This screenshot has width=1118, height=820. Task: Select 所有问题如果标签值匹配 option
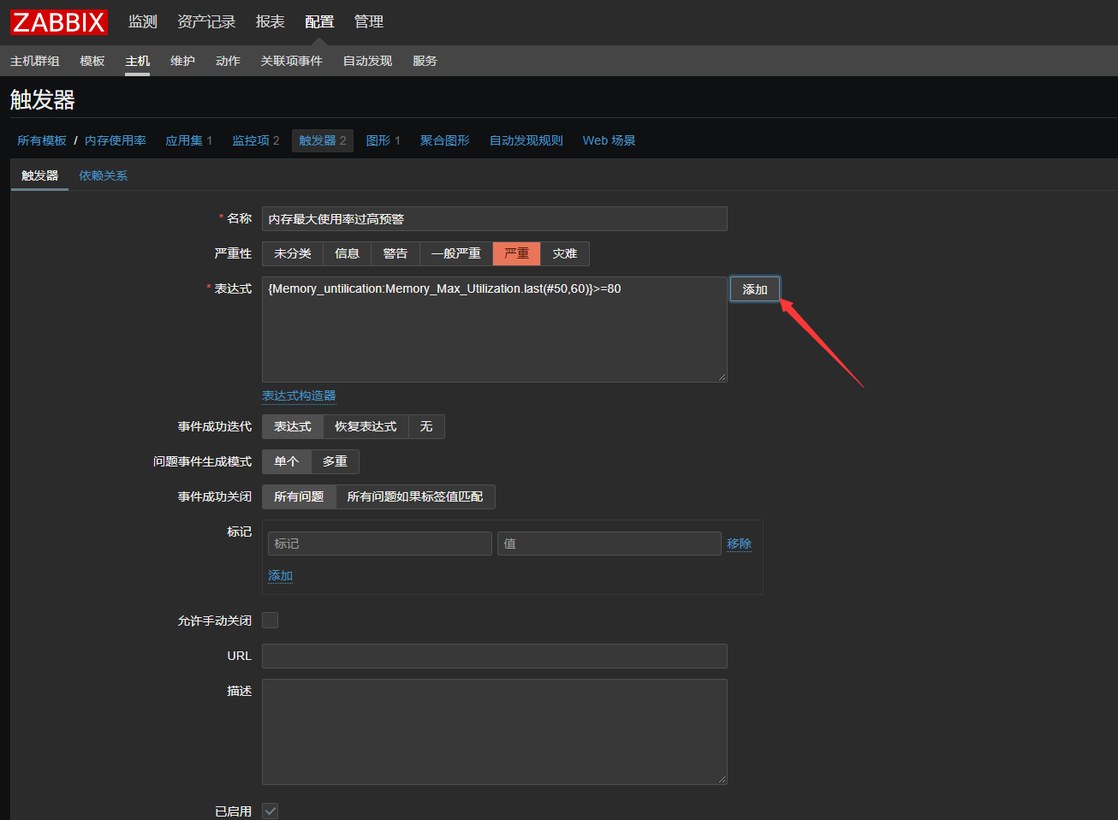click(415, 496)
